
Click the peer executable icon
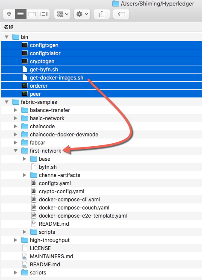pyautogui.click(x=25, y=94)
